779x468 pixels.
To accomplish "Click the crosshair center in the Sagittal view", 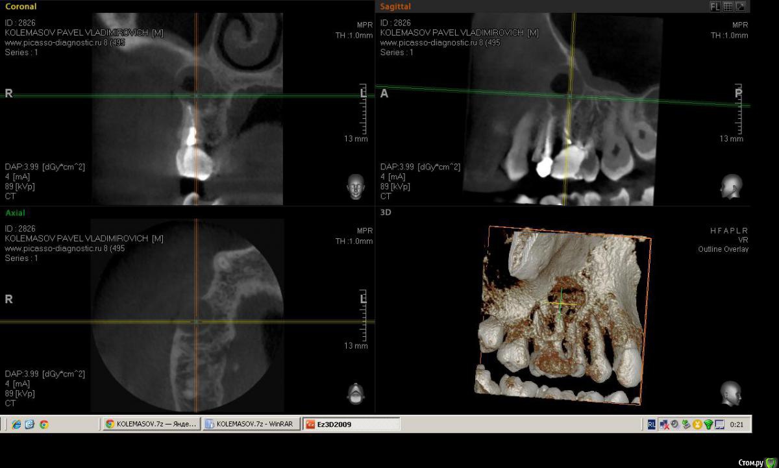I will point(569,96).
